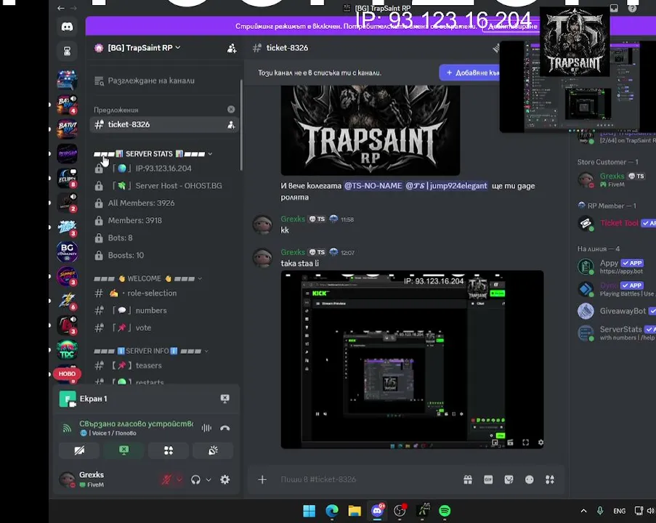The image size is (656, 523).
Task: Open the soundboard in voice panel
Action: [x=213, y=450]
